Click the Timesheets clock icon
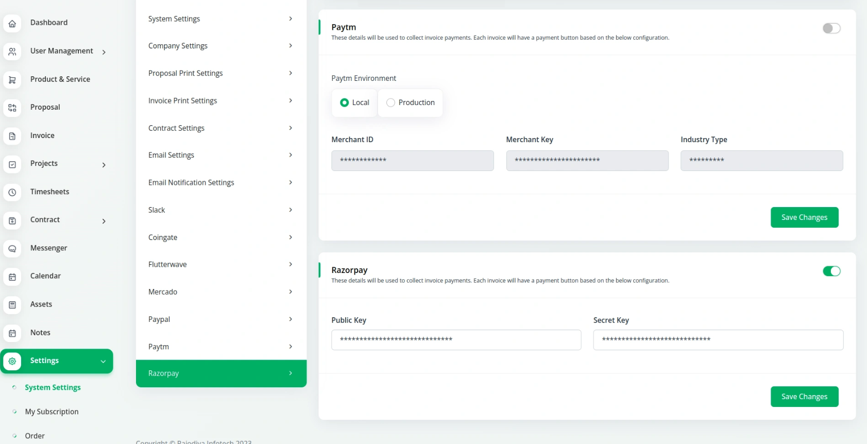Viewport: 867px width, 444px height. point(12,192)
